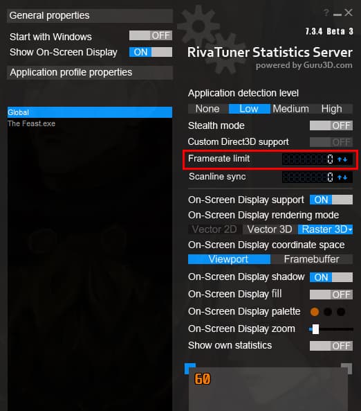
Task: Set detection level to High
Action: click(332, 109)
